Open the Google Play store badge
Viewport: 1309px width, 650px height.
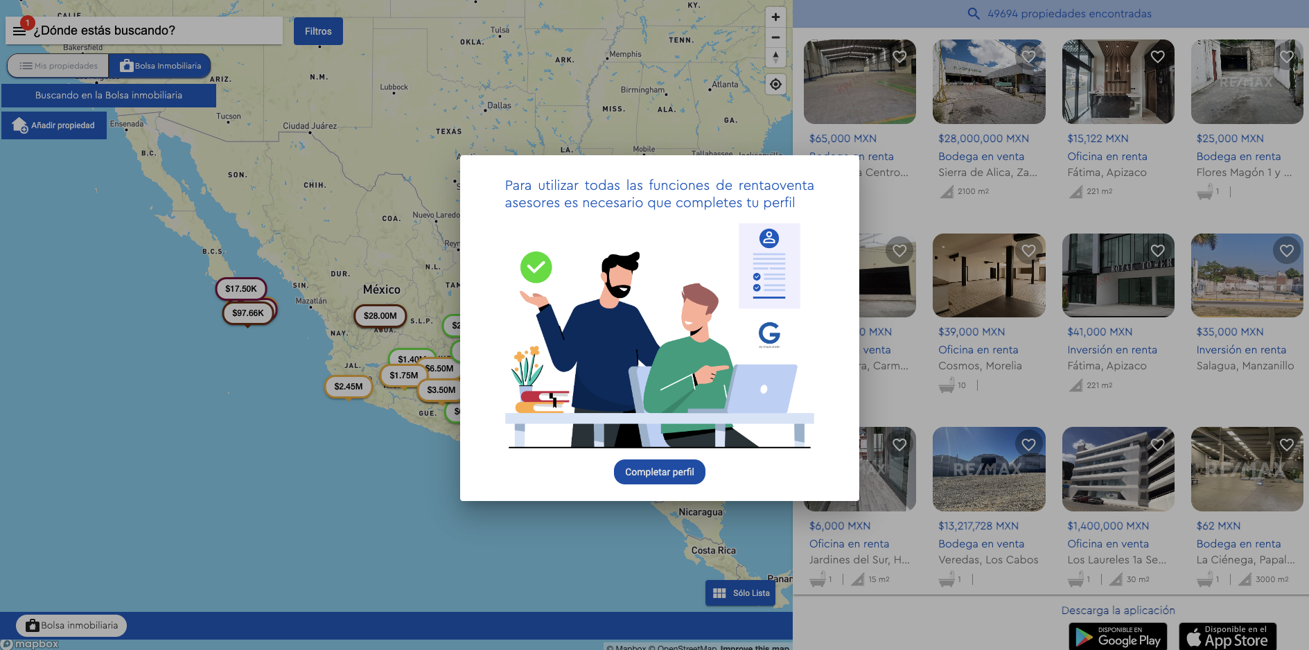(1118, 636)
